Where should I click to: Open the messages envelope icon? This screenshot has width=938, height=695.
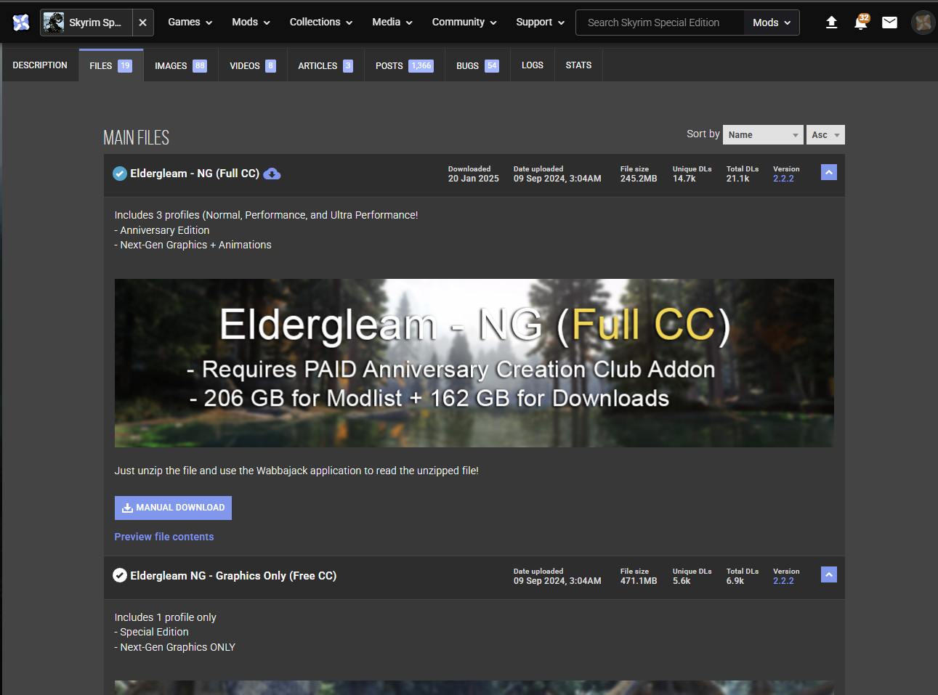(889, 23)
